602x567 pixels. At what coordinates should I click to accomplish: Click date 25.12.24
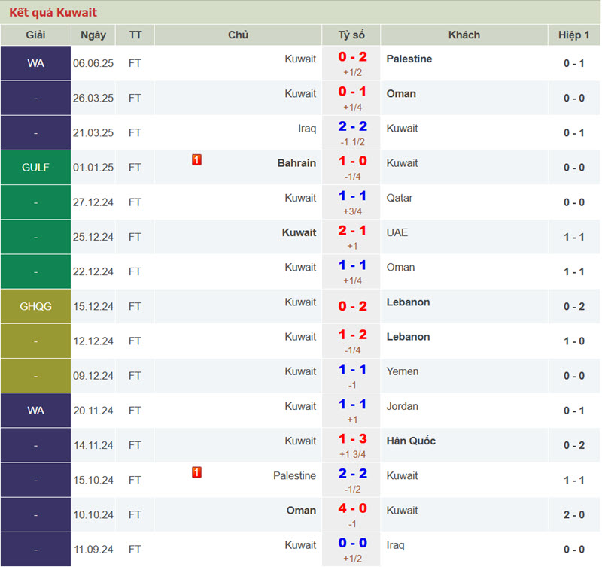point(93,237)
